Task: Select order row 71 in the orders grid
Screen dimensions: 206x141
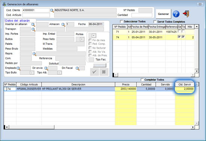Action: click(x=154, y=32)
